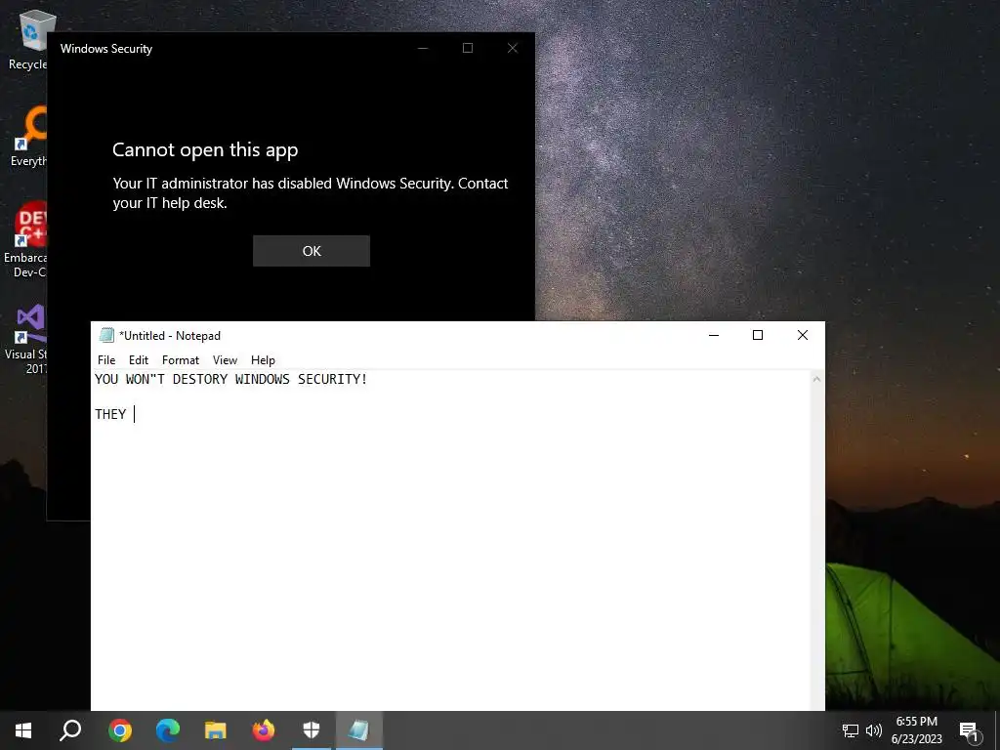Open the File menu in Notepad

pos(106,360)
